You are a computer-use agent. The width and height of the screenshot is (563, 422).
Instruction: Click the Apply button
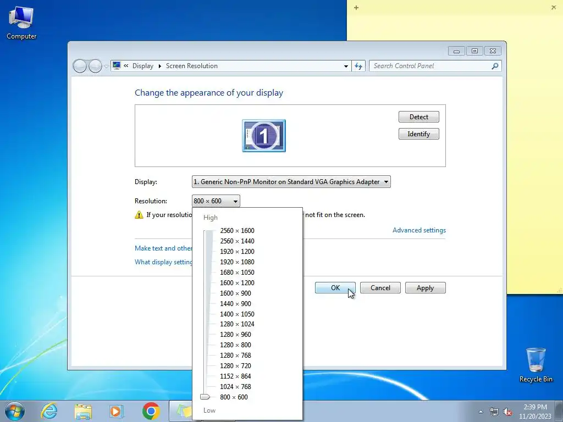[x=426, y=288]
